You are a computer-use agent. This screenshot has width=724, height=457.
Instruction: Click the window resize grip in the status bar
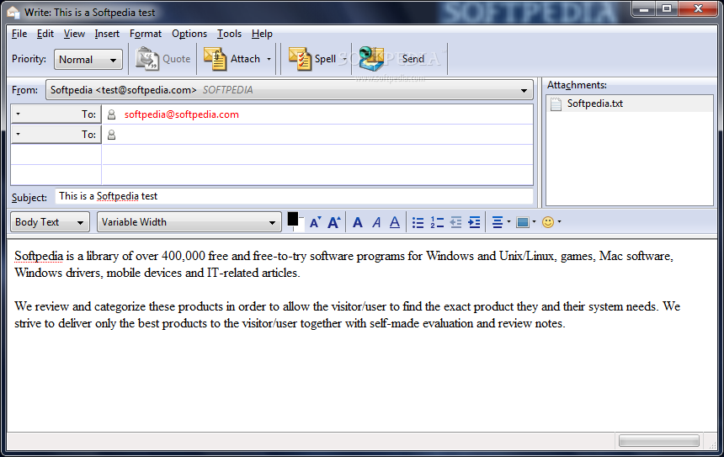711,444
